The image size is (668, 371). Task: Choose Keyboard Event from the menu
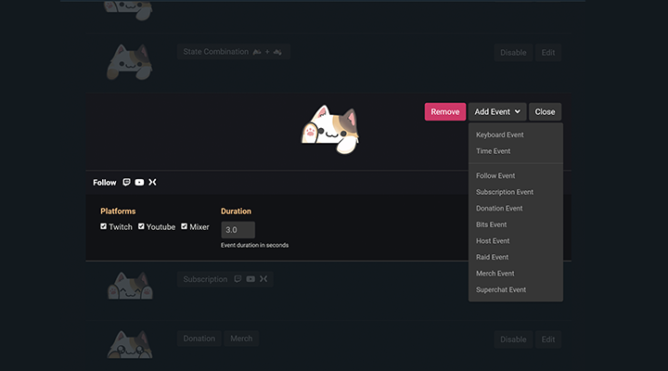(x=499, y=134)
